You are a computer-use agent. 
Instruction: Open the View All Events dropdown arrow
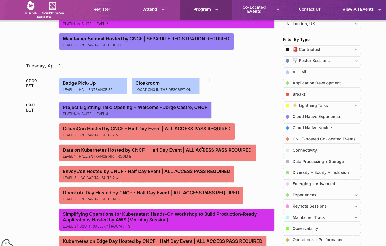pyautogui.click(x=380, y=10)
